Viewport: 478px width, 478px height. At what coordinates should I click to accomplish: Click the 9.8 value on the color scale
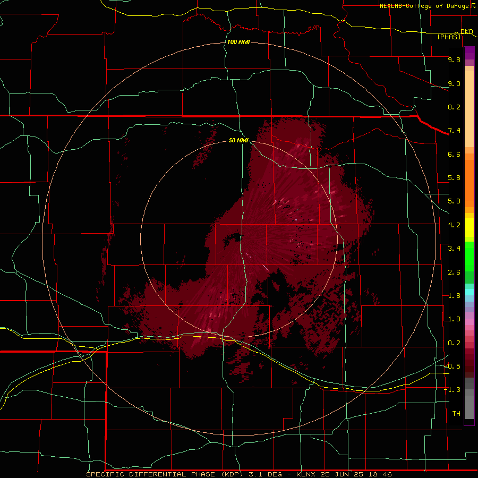(x=454, y=59)
